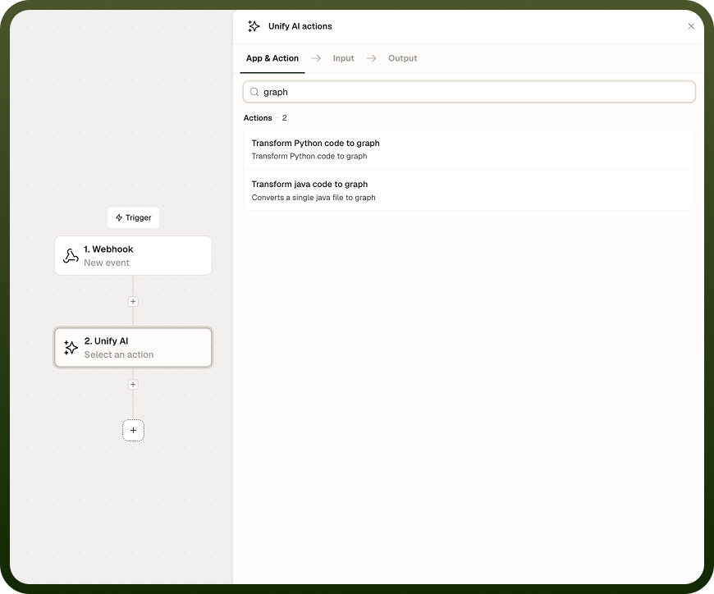Image resolution: width=714 pixels, height=594 pixels.
Task: Close the Unify AI actions panel
Action: (x=691, y=26)
